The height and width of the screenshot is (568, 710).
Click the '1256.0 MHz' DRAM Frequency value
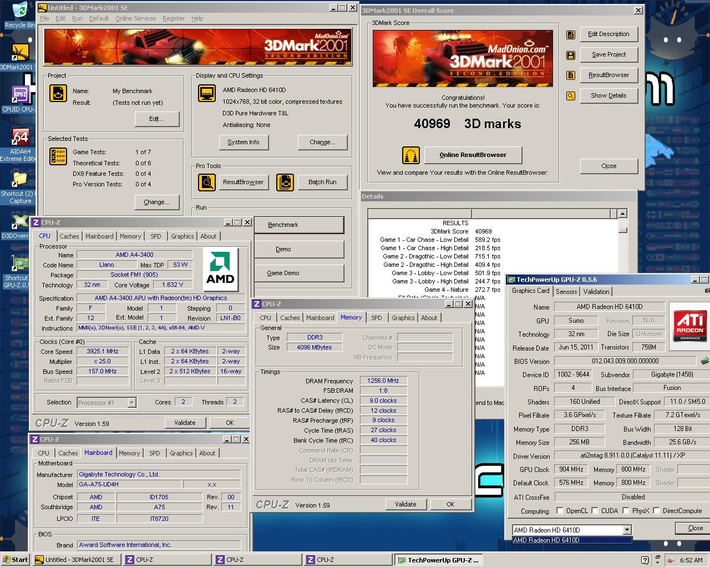(x=383, y=381)
